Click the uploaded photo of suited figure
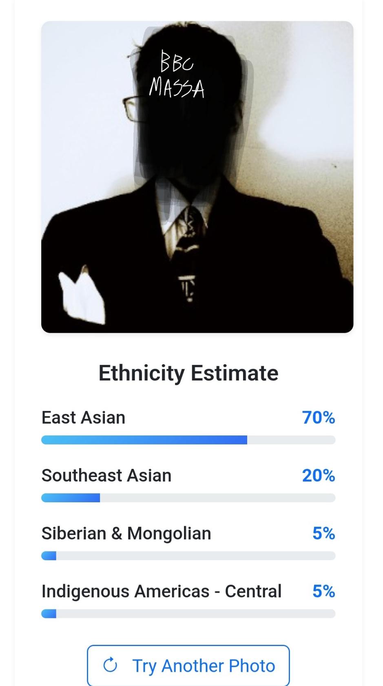Viewport: 383px width, 686px height. (197, 177)
